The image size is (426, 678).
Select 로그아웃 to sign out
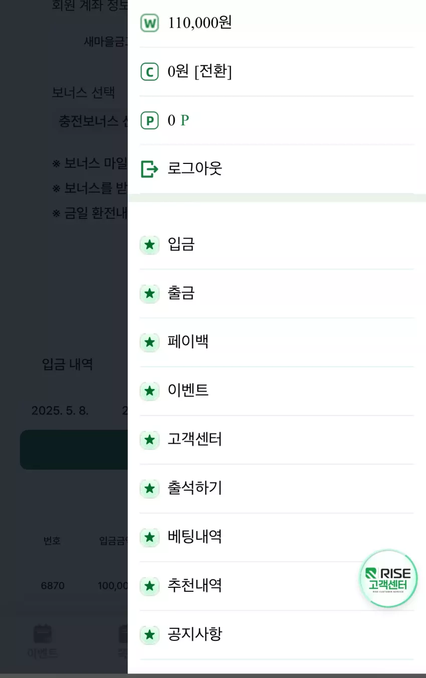point(194,169)
